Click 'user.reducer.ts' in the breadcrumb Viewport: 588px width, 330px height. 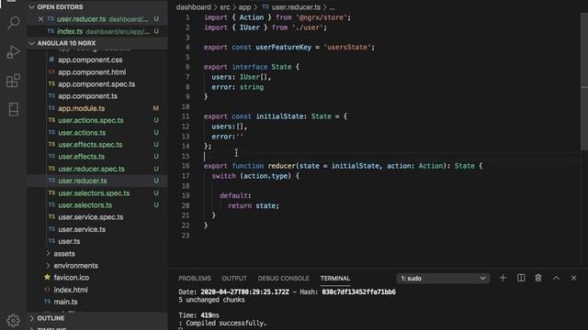pos(296,7)
